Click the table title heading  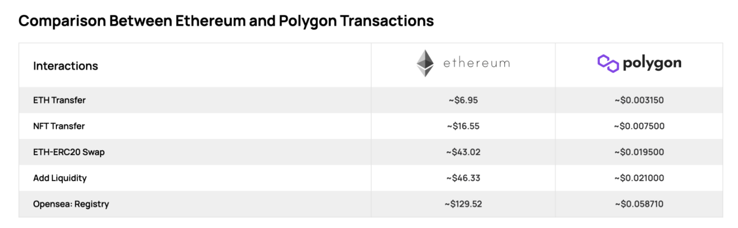[226, 21]
